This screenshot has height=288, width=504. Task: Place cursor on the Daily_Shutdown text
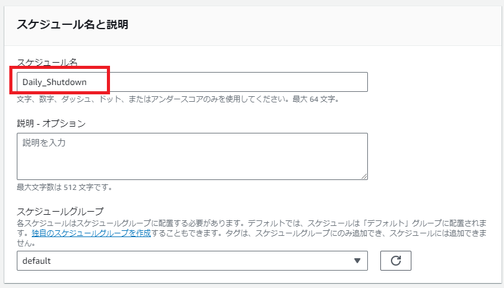[55, 82]
